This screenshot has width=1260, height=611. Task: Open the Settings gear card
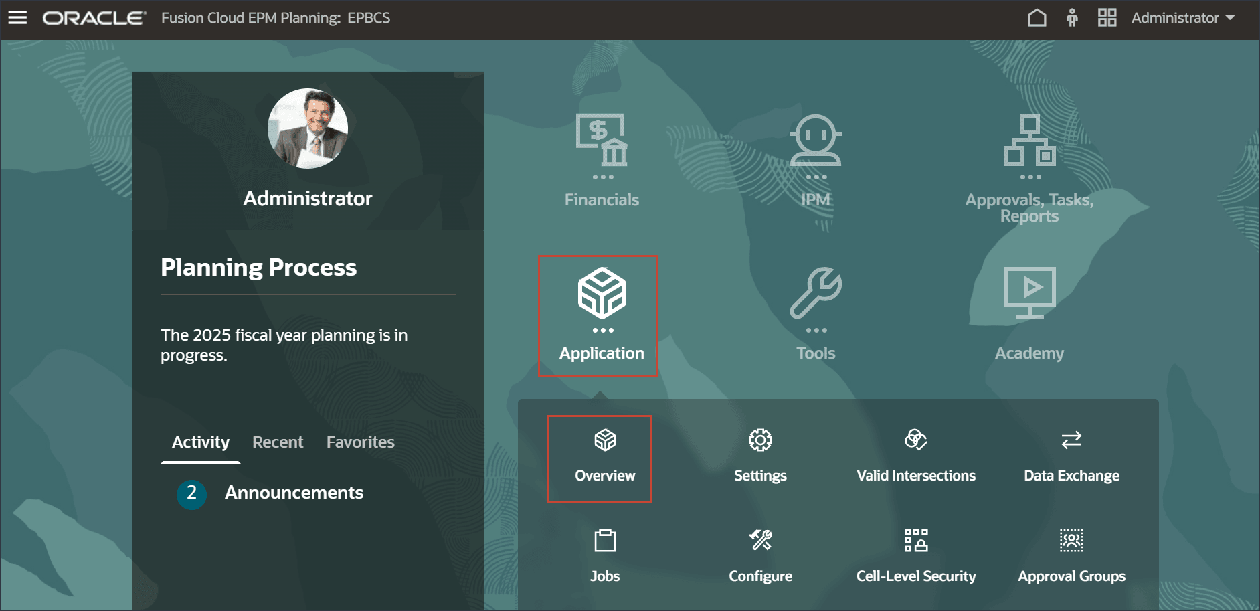point(760,456)
